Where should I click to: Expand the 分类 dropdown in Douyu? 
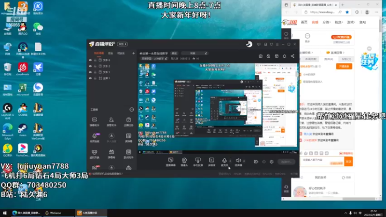[327, 22]
